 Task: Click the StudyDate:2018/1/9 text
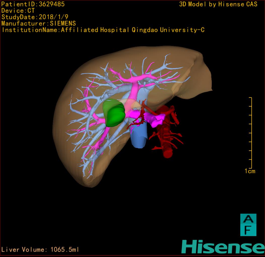[35, 17]
